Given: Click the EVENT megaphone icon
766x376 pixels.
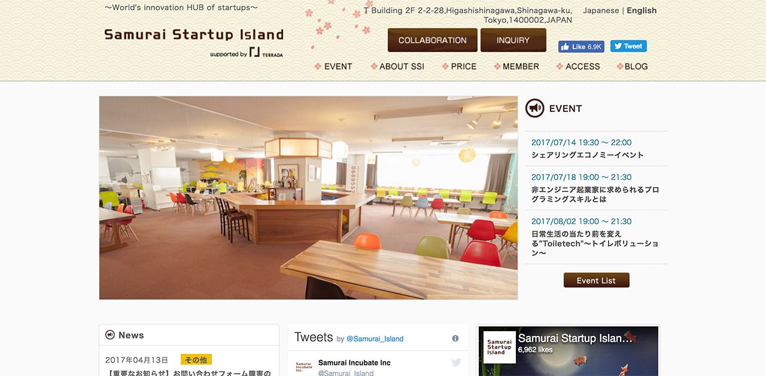Looking at the screenshot, I should [534, 108].
